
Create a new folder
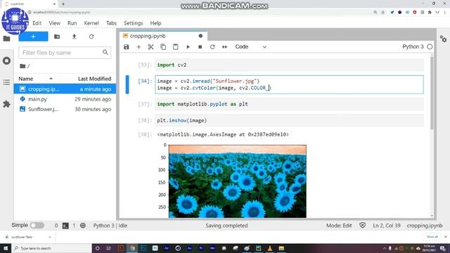coord(57,37)
